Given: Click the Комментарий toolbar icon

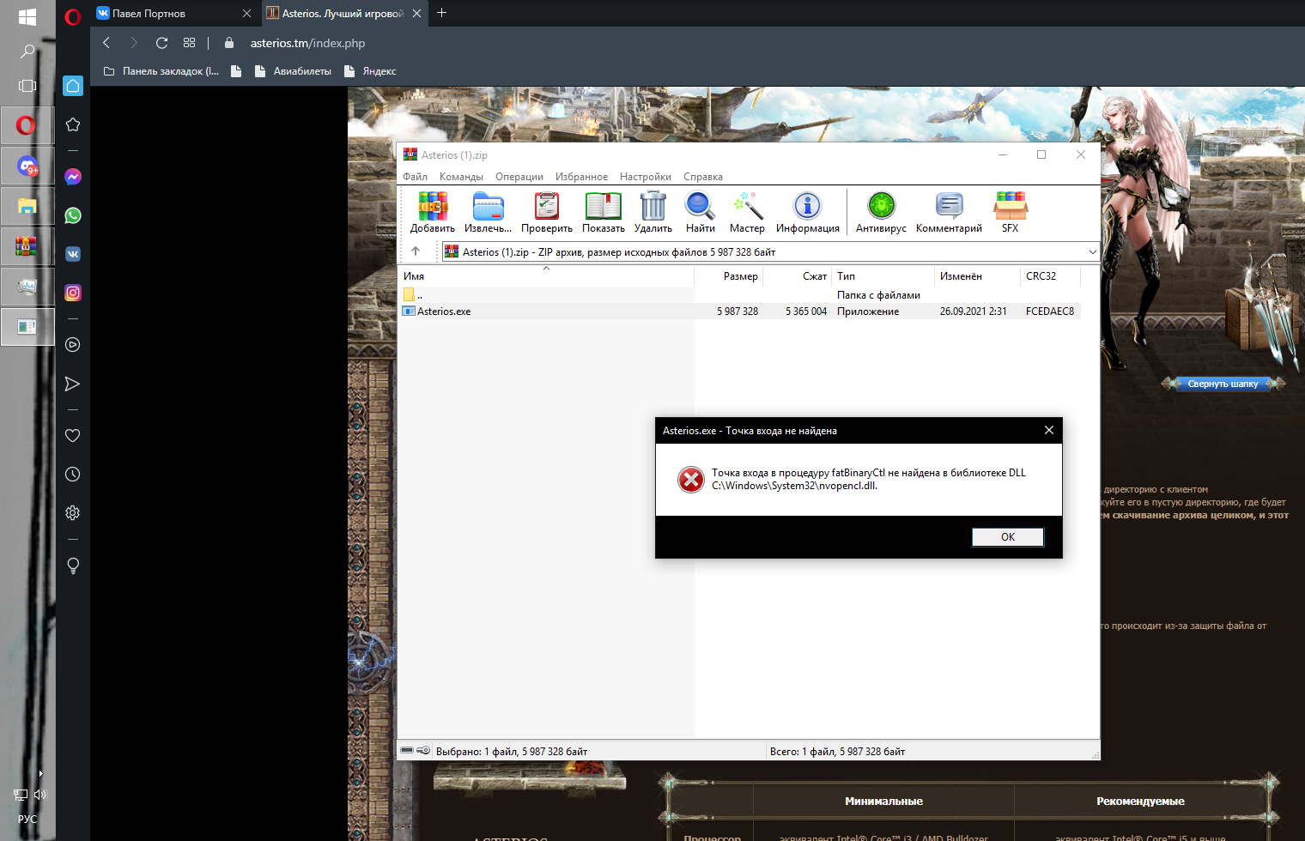Looking at the screenshot, I should click(949, 212).
